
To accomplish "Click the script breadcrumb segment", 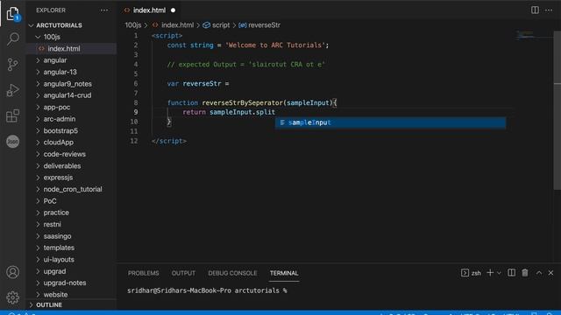I will coord(217,25).
